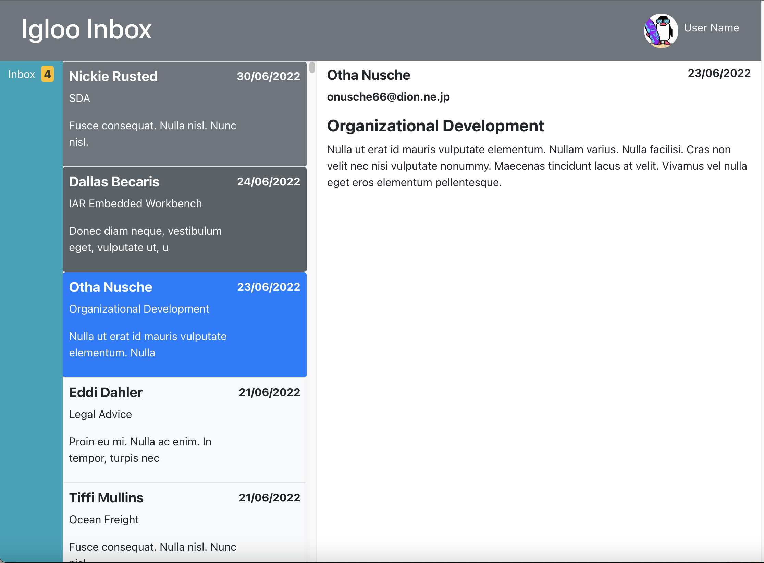Click the 24/06/2022 date on Dallas email

tap(268, 181)
